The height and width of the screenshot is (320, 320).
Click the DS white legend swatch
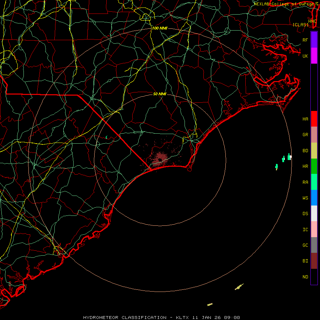[314, 213]
